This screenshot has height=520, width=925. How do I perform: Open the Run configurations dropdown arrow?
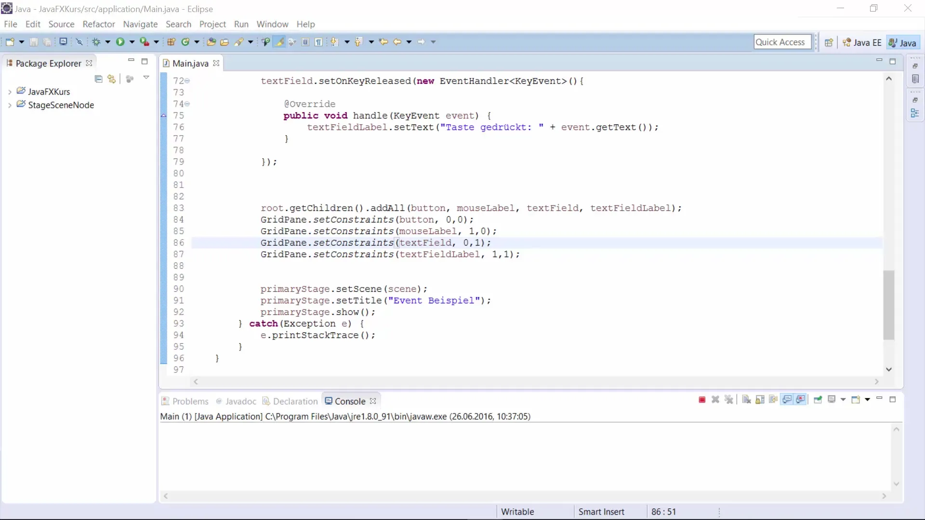[132, 42]
